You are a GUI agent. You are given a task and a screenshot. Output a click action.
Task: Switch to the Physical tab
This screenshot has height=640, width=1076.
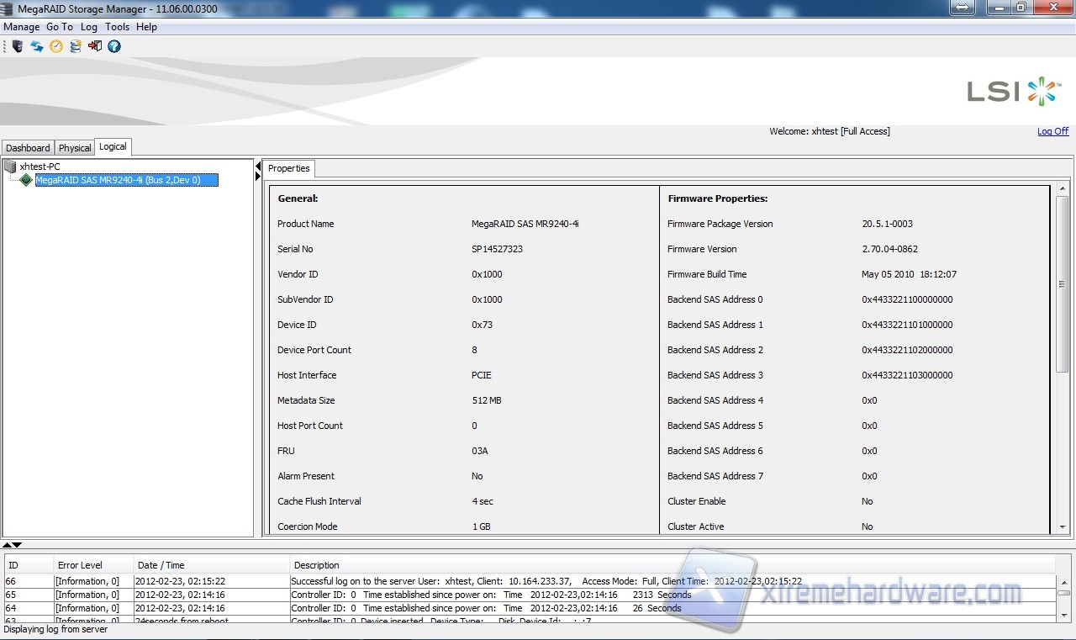coord(75,148)
